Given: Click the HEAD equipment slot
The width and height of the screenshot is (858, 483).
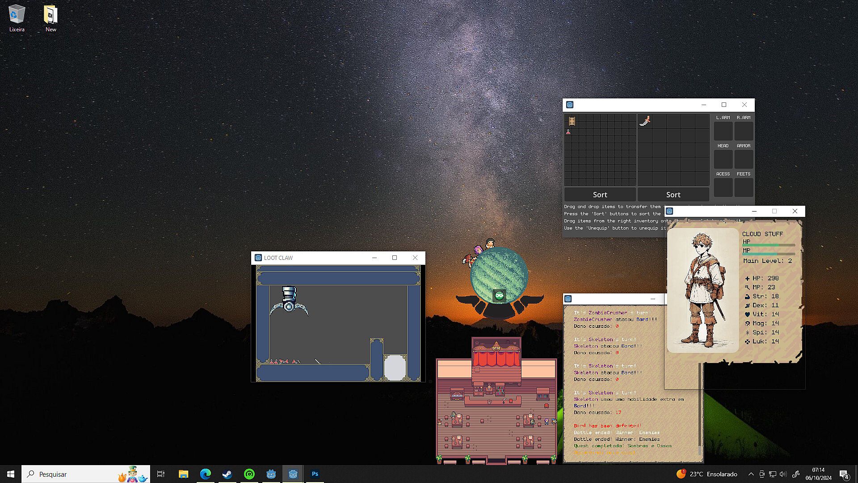Looking at the screenshot, I should click(x=723, y=159).
